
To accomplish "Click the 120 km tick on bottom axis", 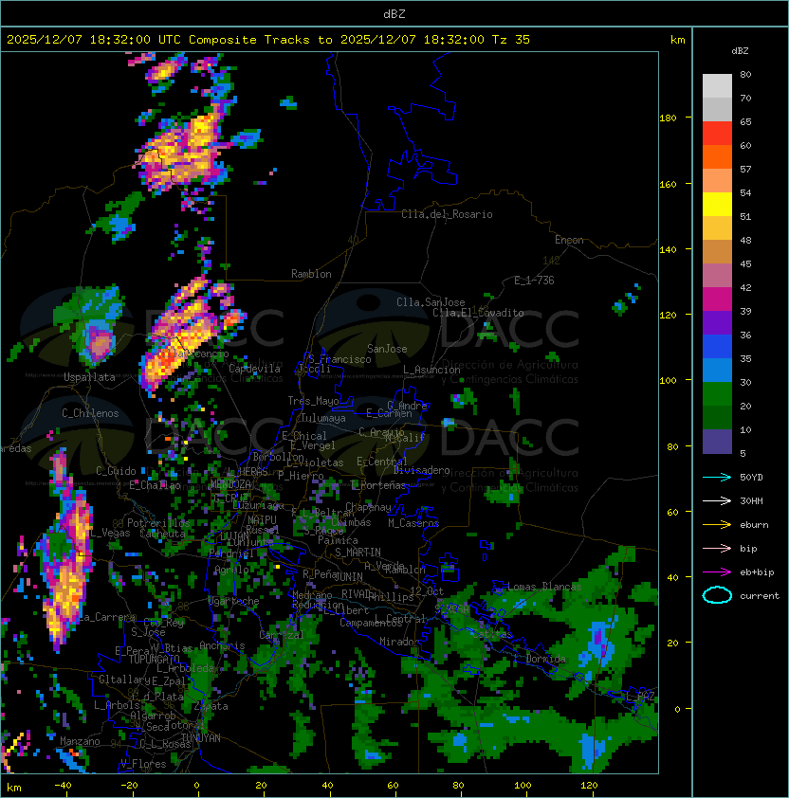I will click(x=589, y=786).
